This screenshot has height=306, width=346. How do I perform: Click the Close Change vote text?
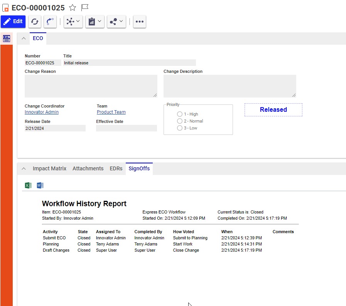[186, 250]
